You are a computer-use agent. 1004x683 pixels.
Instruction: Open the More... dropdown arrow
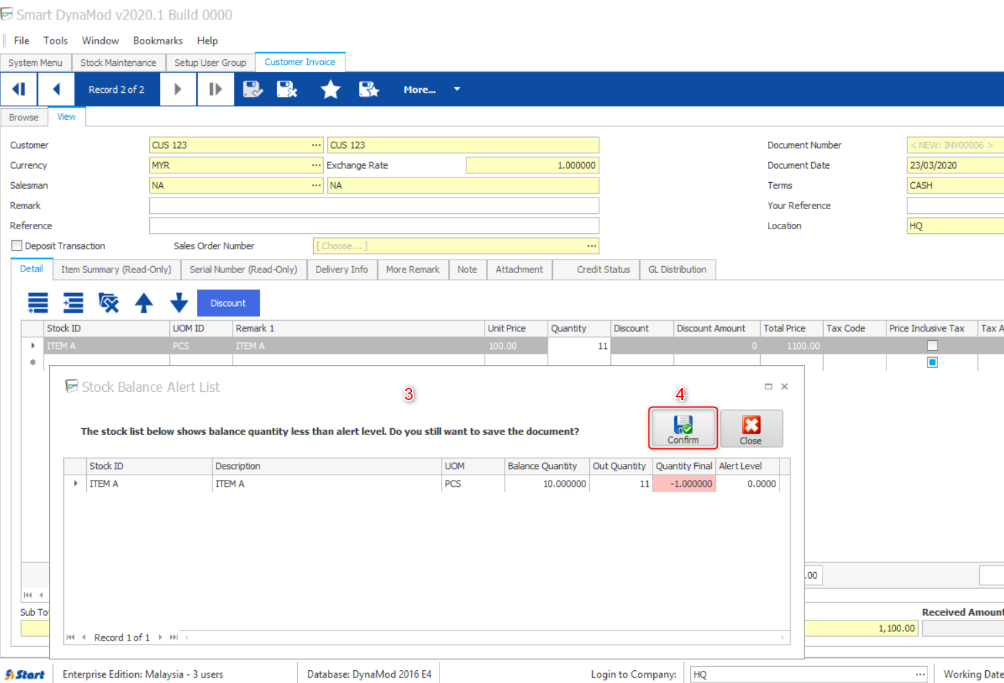pos(457,89)
